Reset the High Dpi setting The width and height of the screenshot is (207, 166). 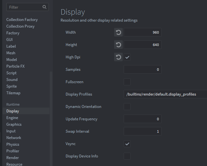(118, 57)
